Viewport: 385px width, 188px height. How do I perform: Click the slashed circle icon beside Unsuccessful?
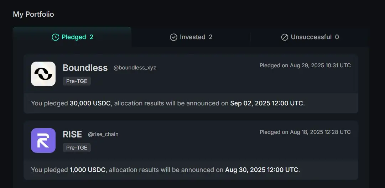(285, 37)
